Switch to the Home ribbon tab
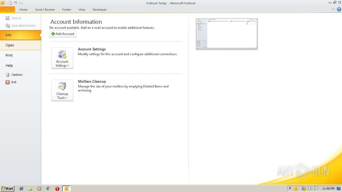This screenshot has width=342, height=192. (x=24, y=10)
